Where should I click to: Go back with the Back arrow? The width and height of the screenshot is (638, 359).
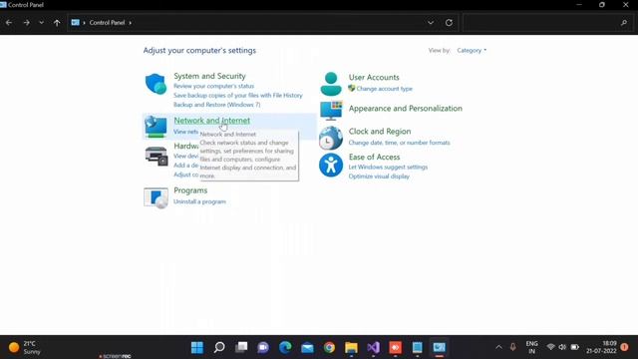[9, 23]
